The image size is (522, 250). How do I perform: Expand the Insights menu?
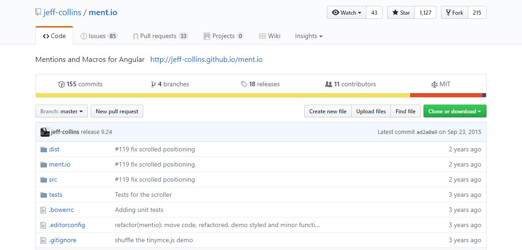(308, 36)
